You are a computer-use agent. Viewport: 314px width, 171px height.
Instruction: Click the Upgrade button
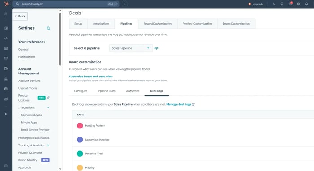click(x=256, y=4)
